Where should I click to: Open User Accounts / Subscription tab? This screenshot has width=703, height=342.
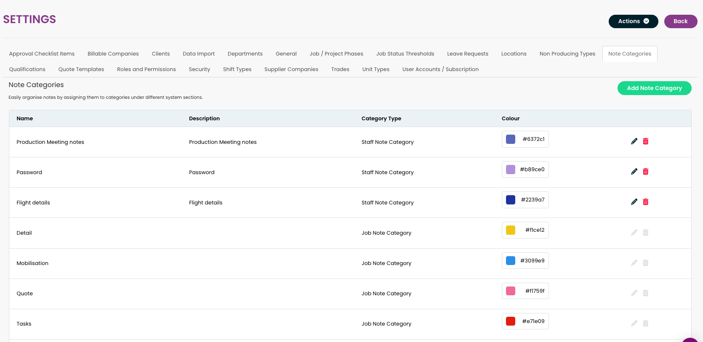click(440, 69)
